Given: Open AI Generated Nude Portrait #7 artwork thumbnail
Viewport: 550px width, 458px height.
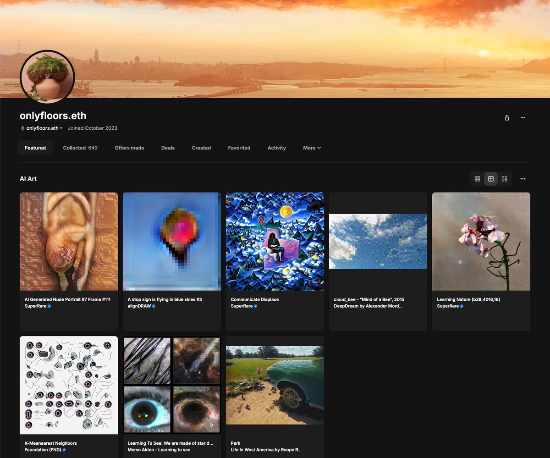Looking at the screenshot, I should click(69, 242).
